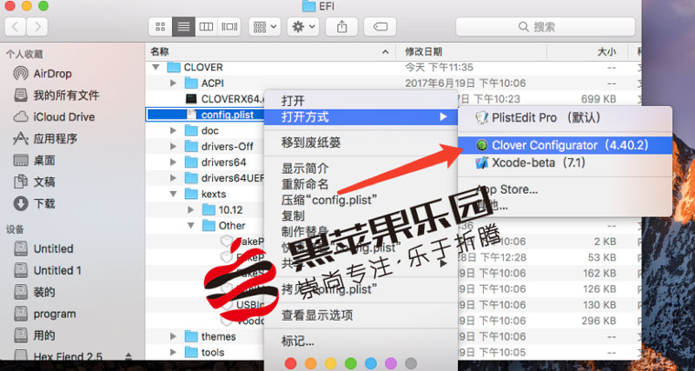Choose App Store... in the submenu
Screen dimensions: 695x371
pyautogui.click(x=566, y=189)
